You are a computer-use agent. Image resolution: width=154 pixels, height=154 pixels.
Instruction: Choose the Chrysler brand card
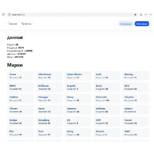tap(136, 99)
